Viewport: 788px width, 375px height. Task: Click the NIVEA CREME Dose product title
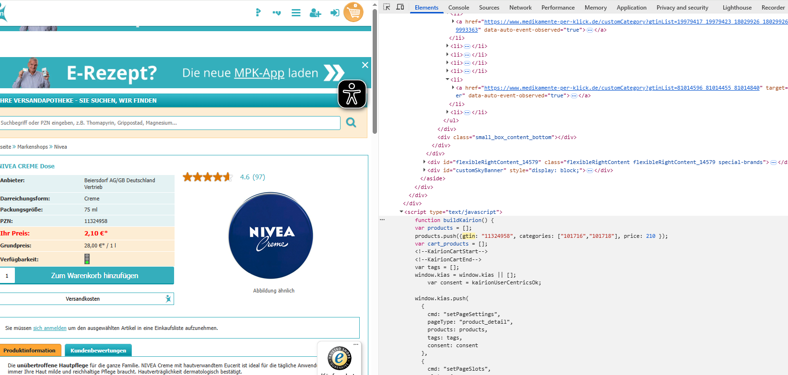coord(27,166)
